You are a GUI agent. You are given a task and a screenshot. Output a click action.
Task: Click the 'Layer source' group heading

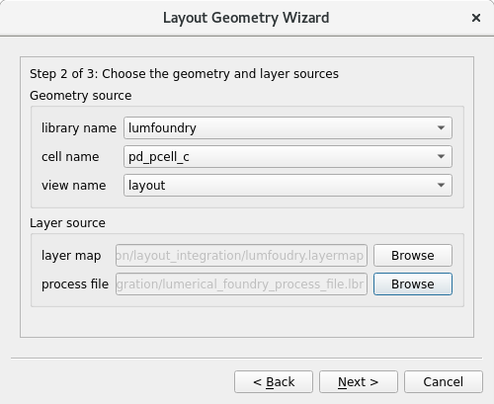point(67,223)
